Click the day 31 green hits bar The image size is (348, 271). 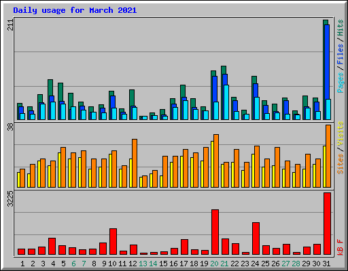point(326,22)
